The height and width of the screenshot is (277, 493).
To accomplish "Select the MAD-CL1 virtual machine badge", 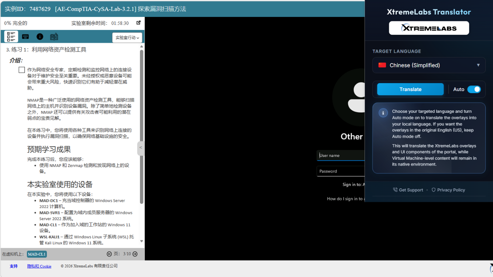I will point(37,254).
